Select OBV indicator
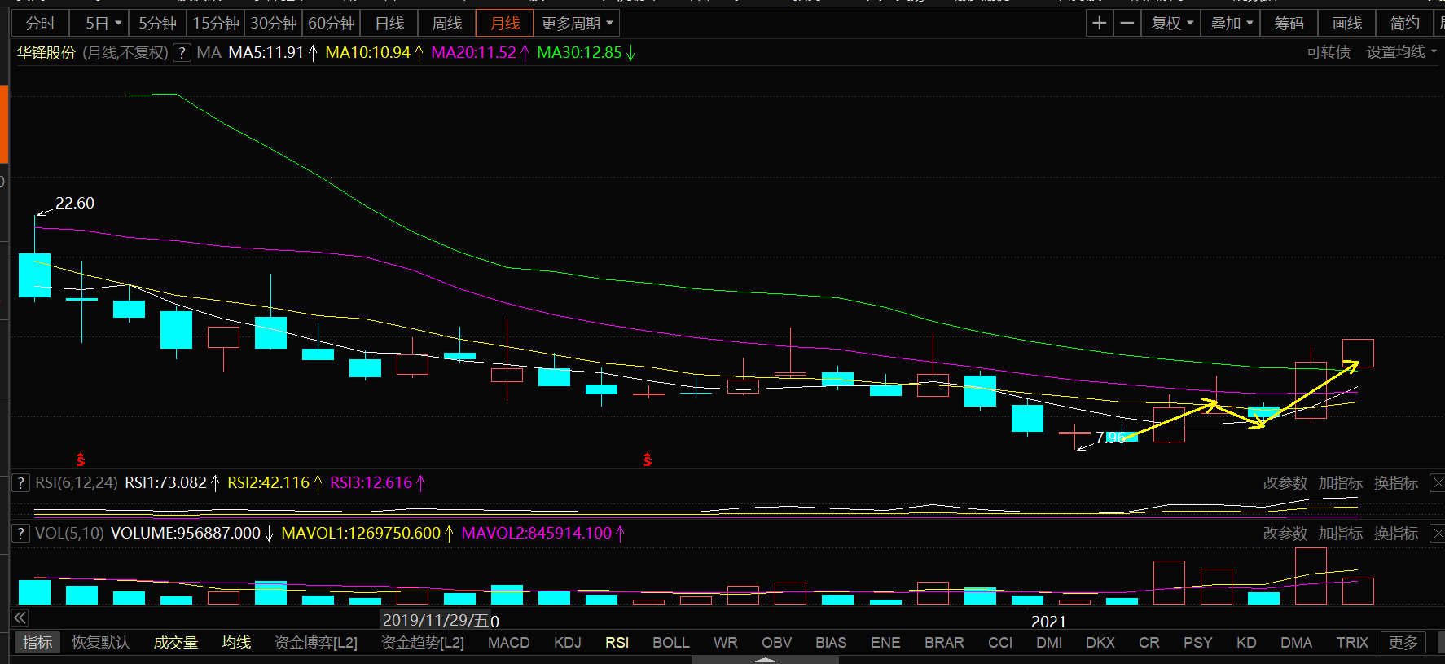 (x=777, y=643)
